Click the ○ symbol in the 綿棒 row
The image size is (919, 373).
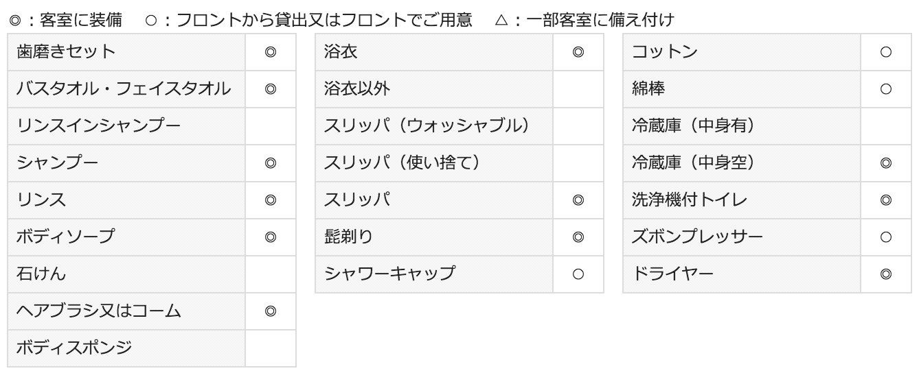pyautogui.click(x=886, y=89)
